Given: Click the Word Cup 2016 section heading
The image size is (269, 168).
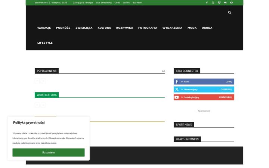Looking at the screenshot, I should pos(47,95).
